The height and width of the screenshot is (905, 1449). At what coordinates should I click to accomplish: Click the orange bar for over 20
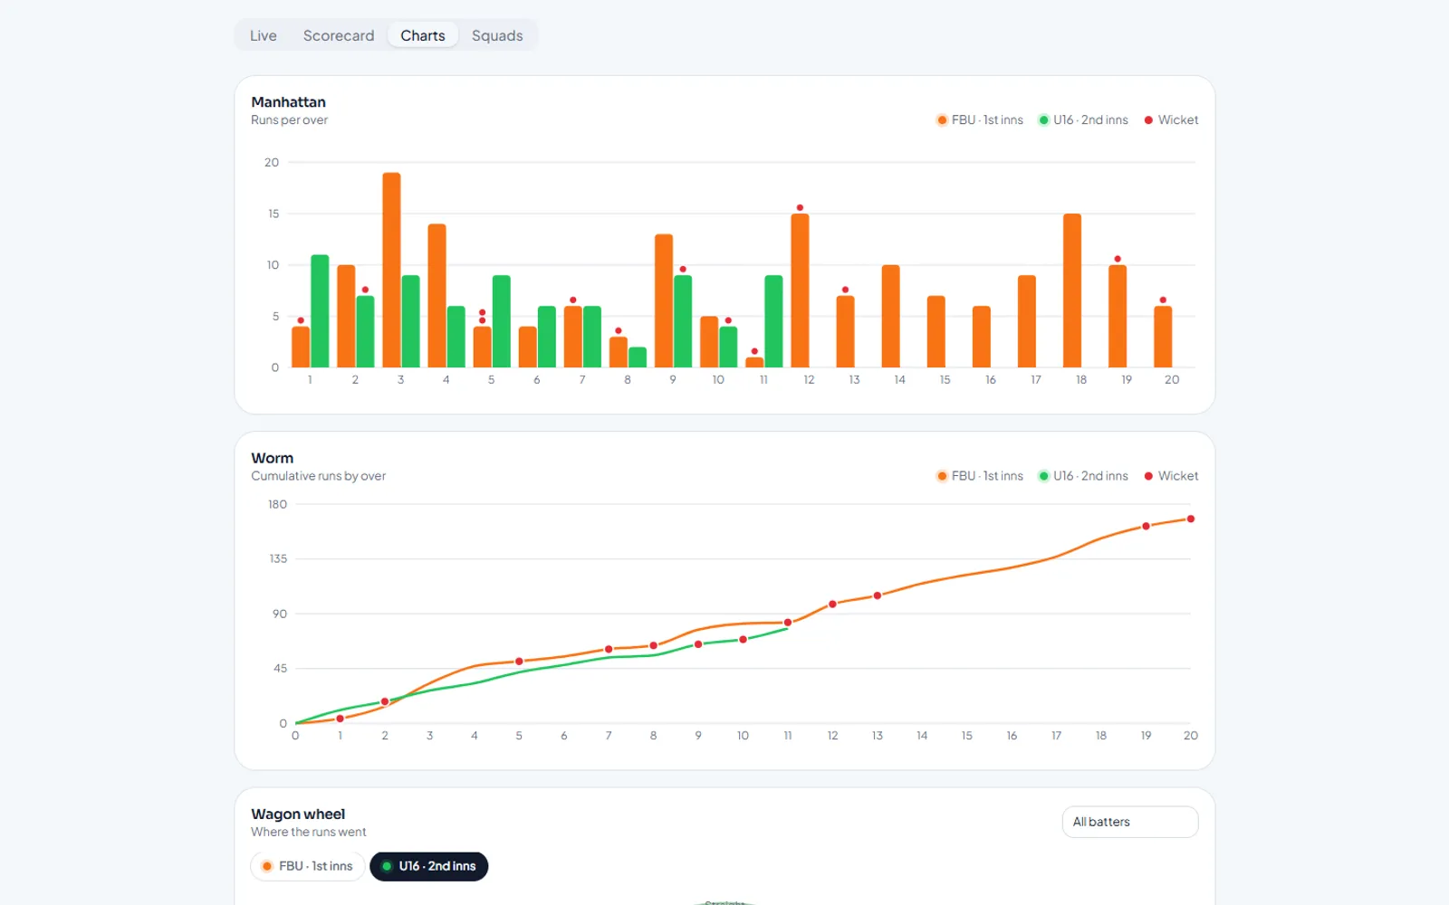click(1163, 337)
